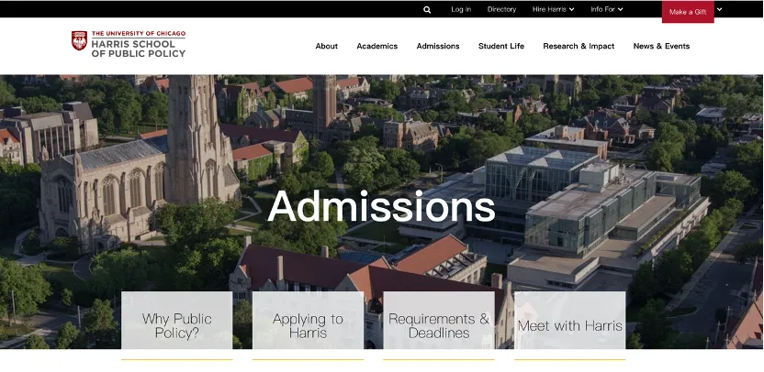The width and height of the screenshot is (764, 372).
Task: Click the chevron right of Make a Gift
Action: (x=719, y=10)
